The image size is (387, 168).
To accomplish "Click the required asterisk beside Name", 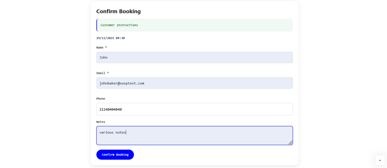I will 106,47.
